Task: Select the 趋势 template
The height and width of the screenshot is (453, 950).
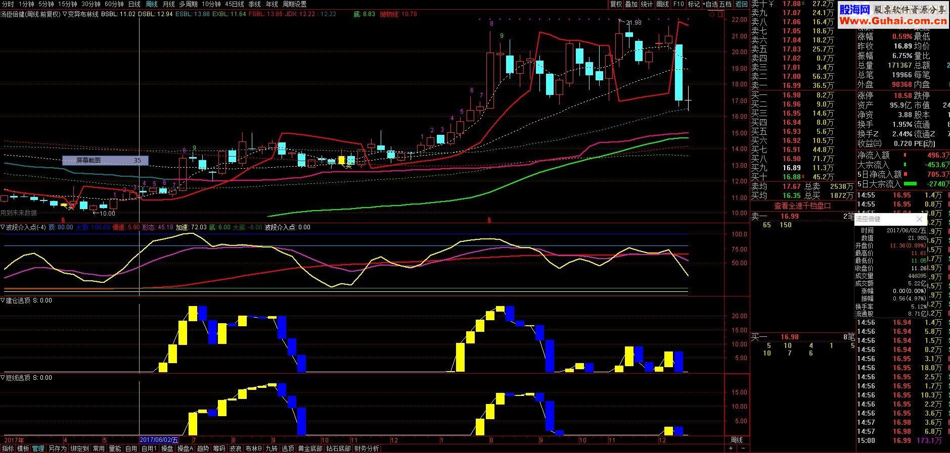Action: (203, 448)
